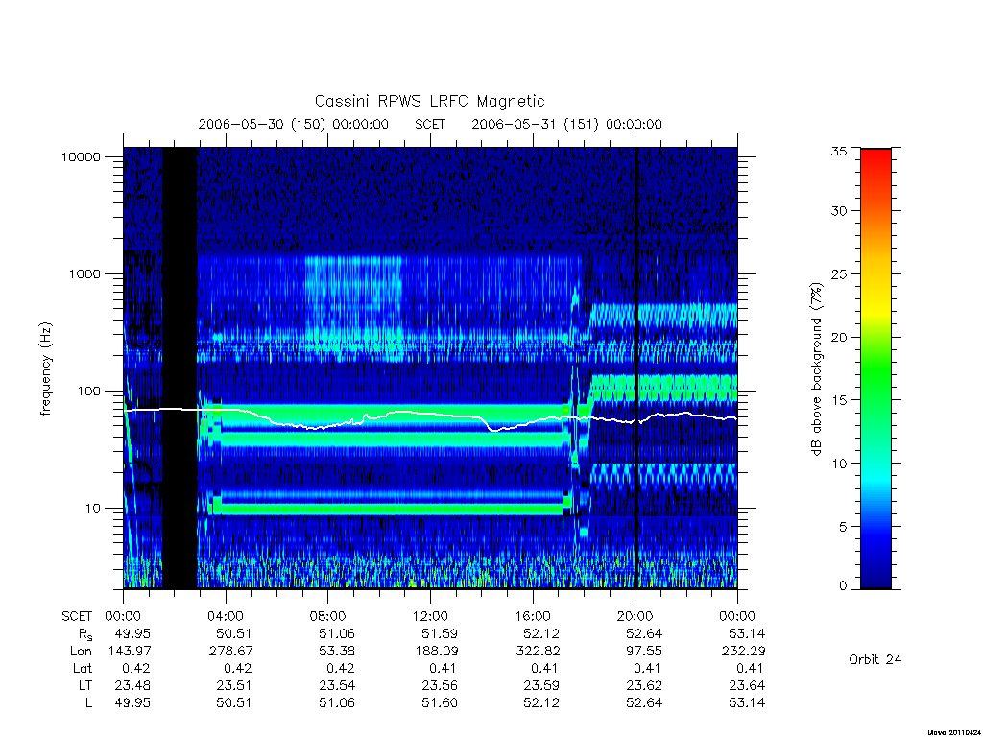The width and height of the screenshot is (983, 737).
Task: Click the 'dB above background (7%)' colorbar label
Action: point(816,369)
